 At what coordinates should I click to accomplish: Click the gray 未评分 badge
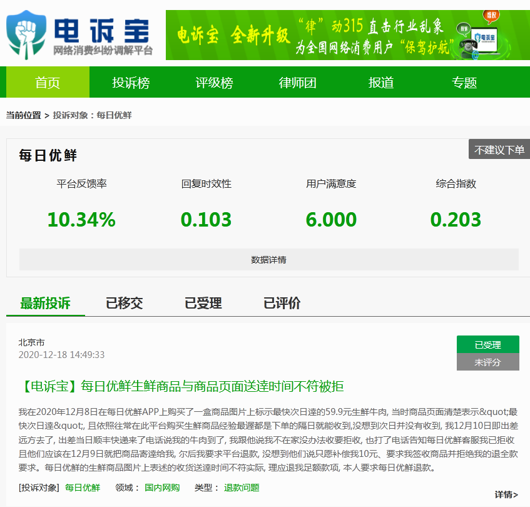[x=487, y=362]
